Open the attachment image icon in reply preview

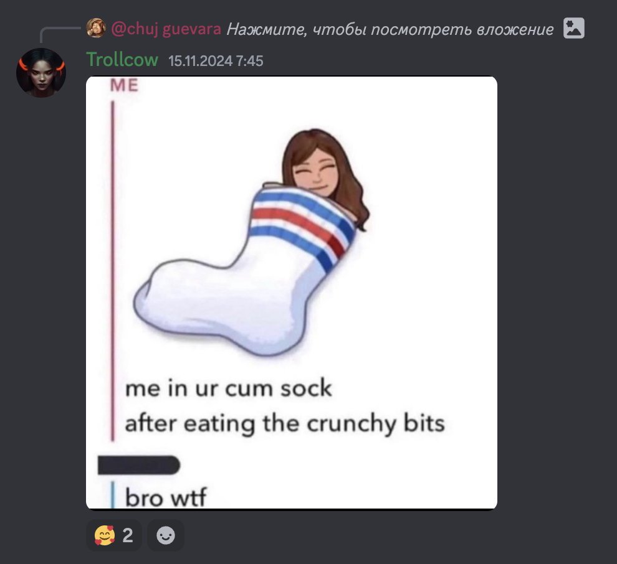574,28
